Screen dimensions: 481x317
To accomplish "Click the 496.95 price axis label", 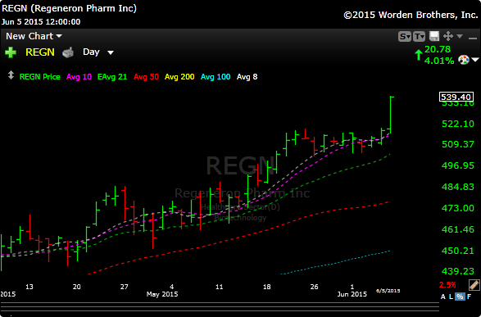I will 458,165.
